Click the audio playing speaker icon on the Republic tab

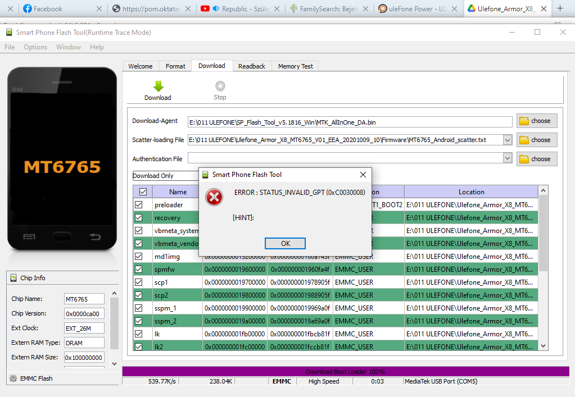(216, 8)
